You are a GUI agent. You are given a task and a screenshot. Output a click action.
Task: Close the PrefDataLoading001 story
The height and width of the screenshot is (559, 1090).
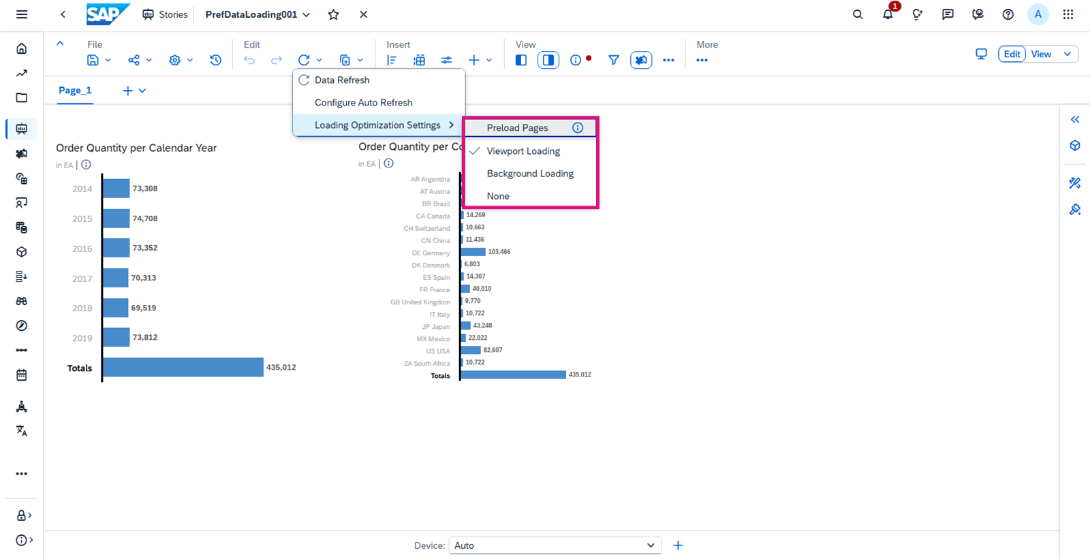pos(363,14)
